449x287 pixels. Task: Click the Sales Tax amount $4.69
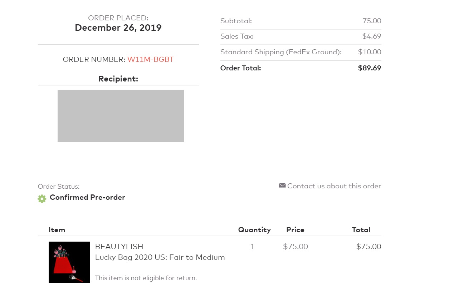(372, 36)
